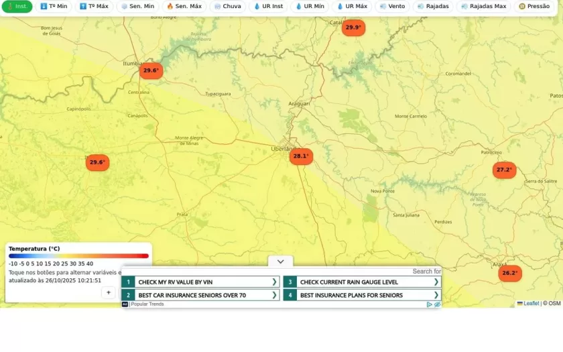
Task: Click the 28.1° marker at Uberlândia
Action: pos(301,156)
